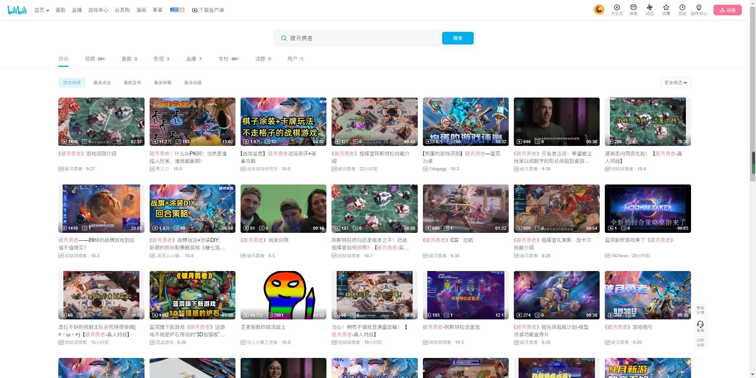Switch to the 话题 results tab

(x=263, y=59)
